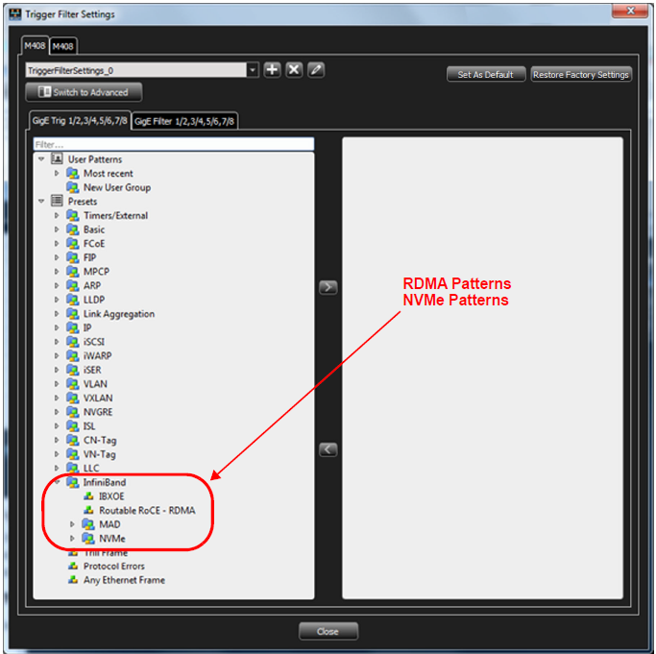Click the LLDP pattern group icon
The height and width of the screenshot is (654, 656).
click(73, 300)
